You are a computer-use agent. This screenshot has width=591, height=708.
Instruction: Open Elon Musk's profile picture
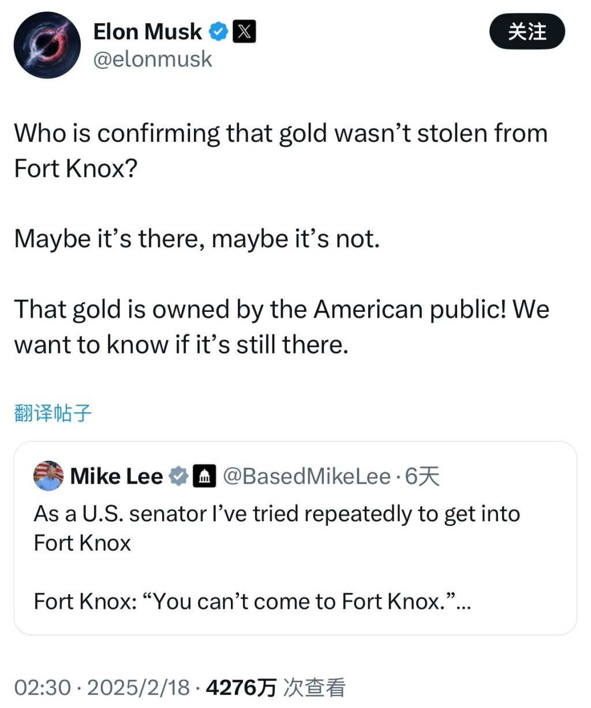(47, 45)
